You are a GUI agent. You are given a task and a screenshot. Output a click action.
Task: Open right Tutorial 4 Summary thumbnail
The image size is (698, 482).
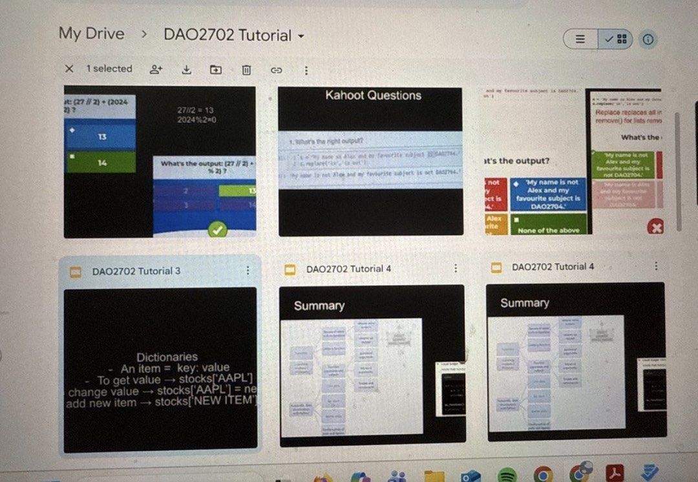[576, 361]
